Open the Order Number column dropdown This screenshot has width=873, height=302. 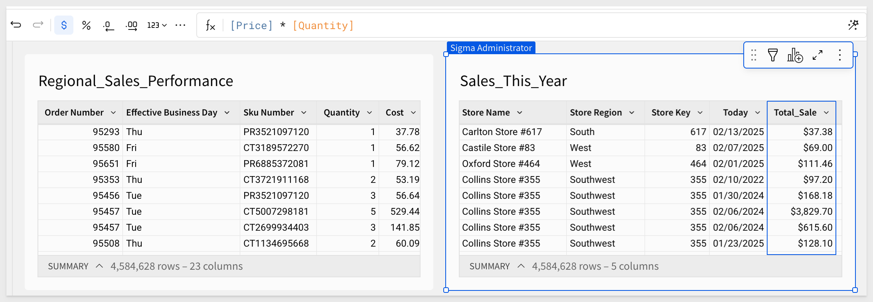(113, 113)
